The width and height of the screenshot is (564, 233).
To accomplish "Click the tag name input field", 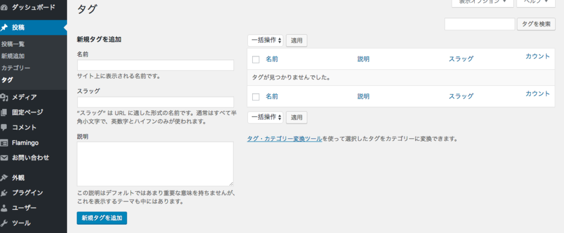I will tap(155, 65).
